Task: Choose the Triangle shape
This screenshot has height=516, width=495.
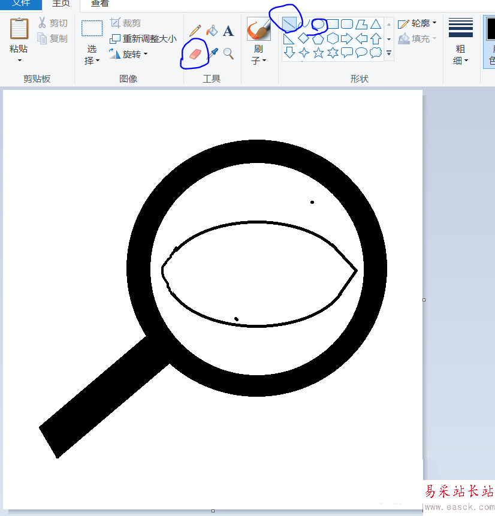Action: coord(376,24)
